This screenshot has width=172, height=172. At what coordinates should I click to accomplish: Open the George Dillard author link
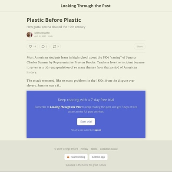tap(42, 33)
